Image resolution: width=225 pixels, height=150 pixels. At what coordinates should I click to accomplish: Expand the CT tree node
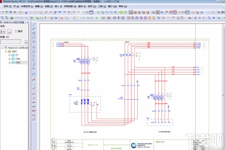click(x=10, y=55)
